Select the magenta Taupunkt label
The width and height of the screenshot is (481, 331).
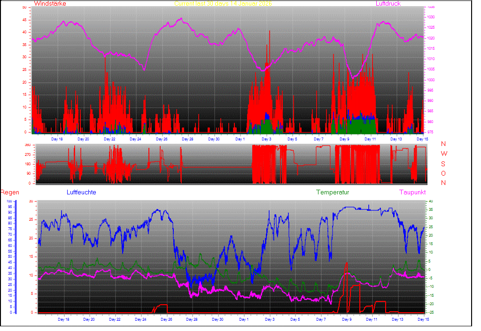(x=412, y=192)
